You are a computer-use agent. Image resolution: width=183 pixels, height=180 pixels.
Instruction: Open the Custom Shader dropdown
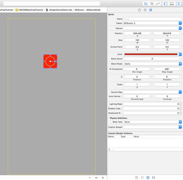pyautogui.click(x=180, y=127)
